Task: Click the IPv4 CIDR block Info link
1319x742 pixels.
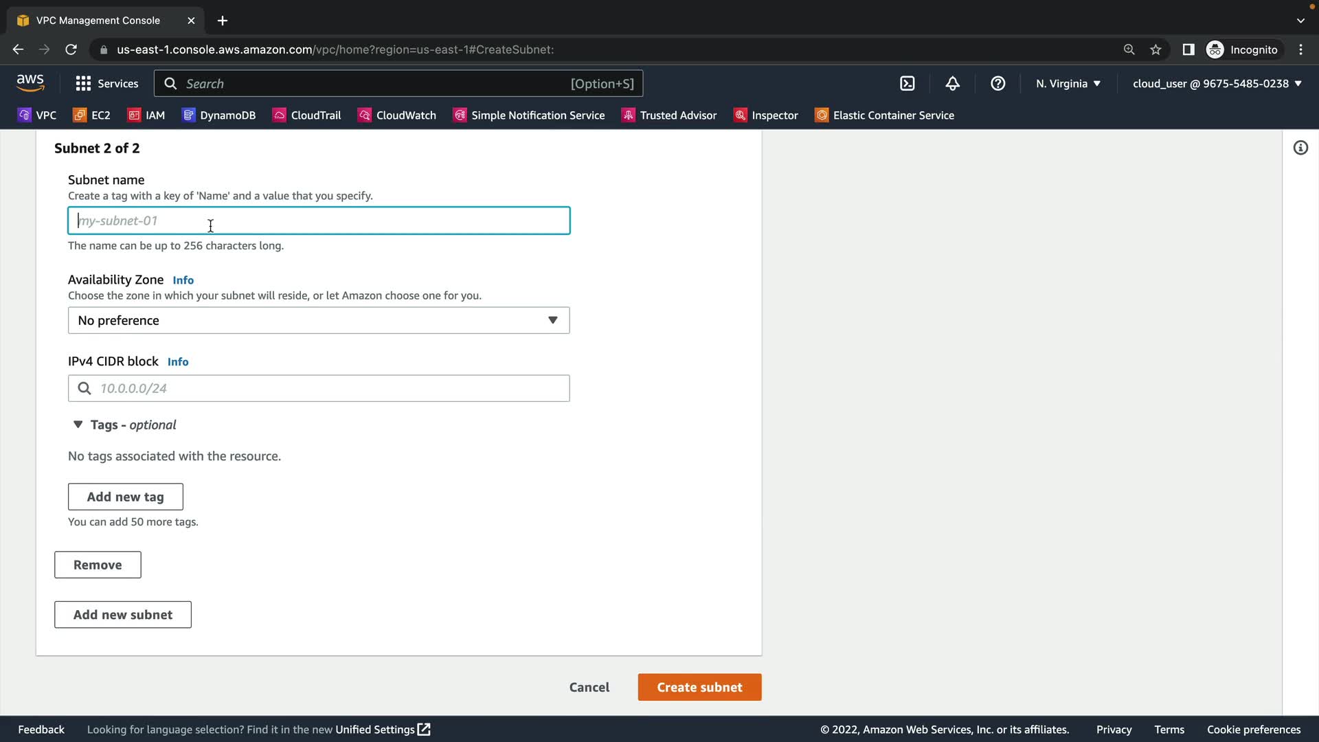Action: 178,362
